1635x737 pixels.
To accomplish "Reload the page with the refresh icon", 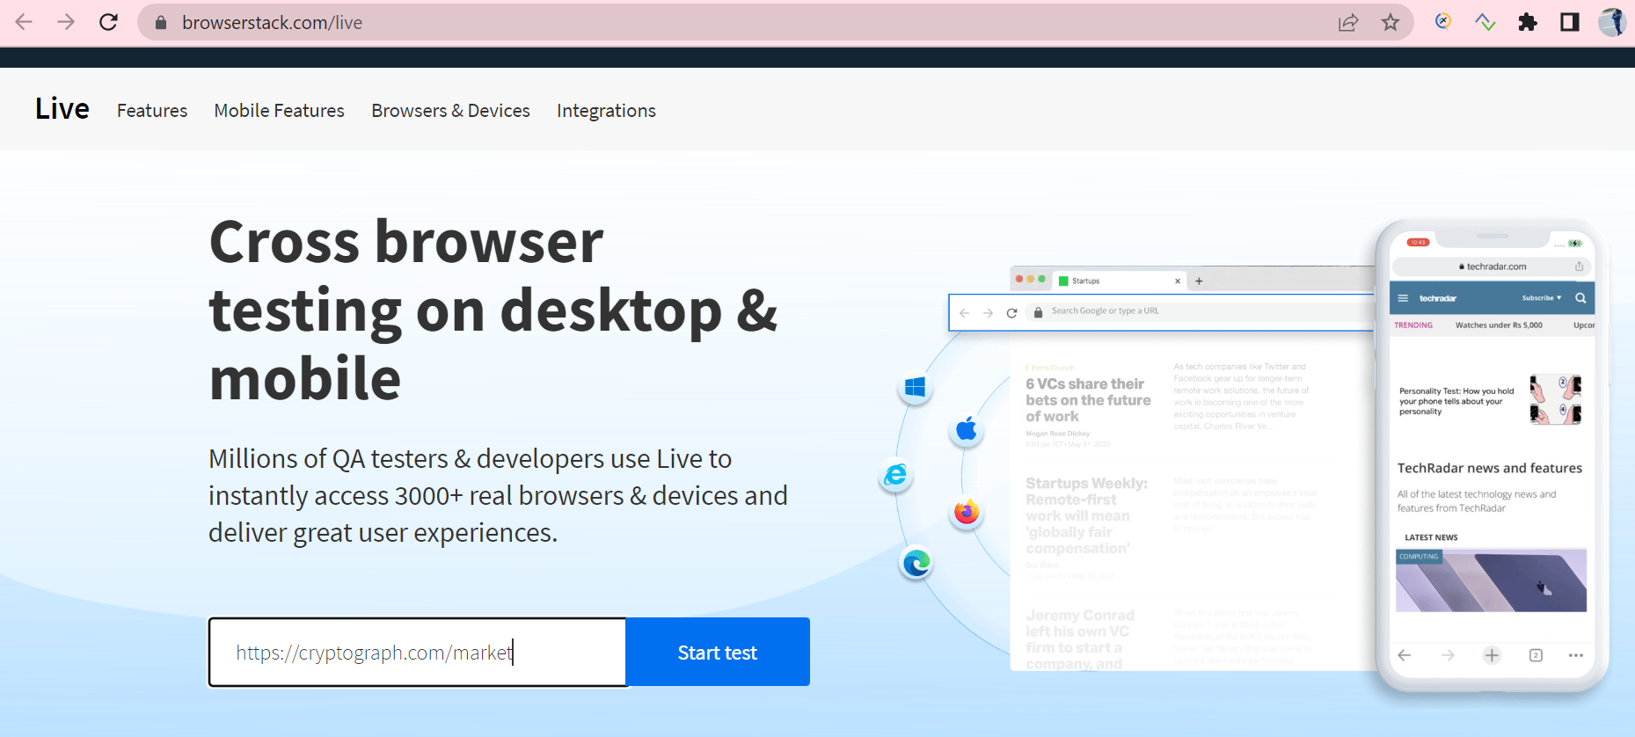I will (x=108, y=22).
